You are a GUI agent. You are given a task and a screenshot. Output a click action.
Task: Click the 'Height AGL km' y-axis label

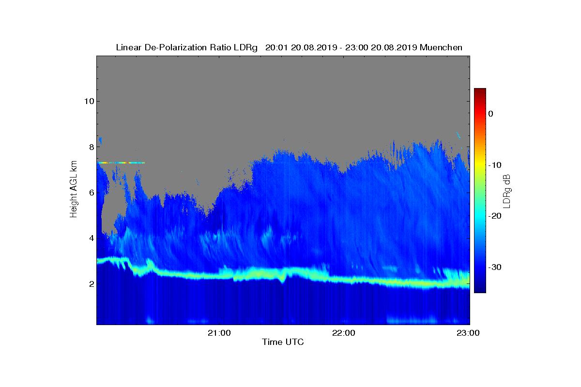point(74,190)
